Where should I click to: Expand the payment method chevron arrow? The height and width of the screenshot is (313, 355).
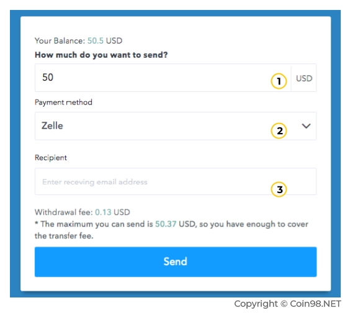[306, 126]
